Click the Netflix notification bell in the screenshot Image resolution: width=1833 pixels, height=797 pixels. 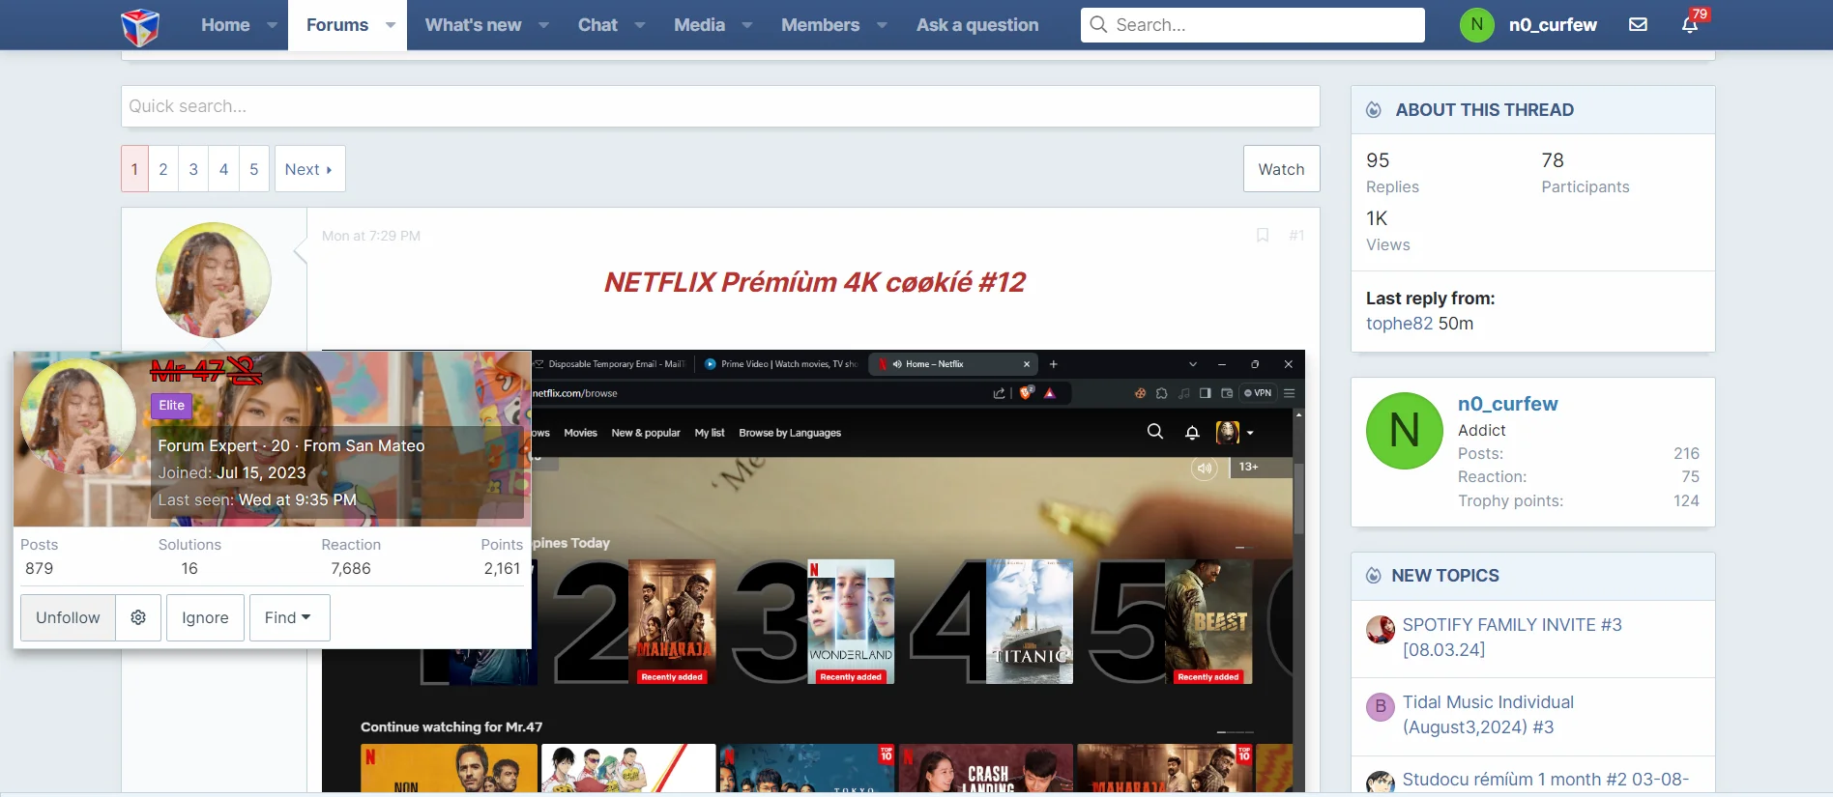tap(1192, 433)
